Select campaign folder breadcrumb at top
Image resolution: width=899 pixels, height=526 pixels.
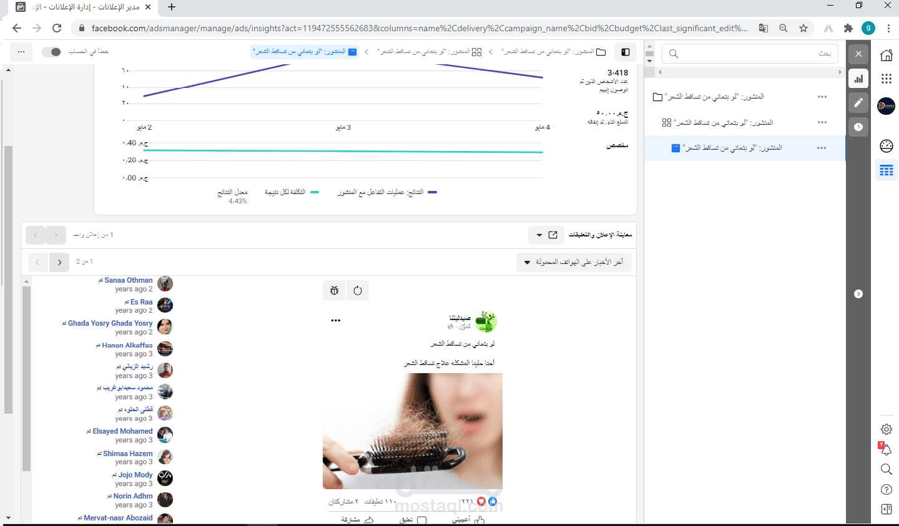tap(553, 52)
